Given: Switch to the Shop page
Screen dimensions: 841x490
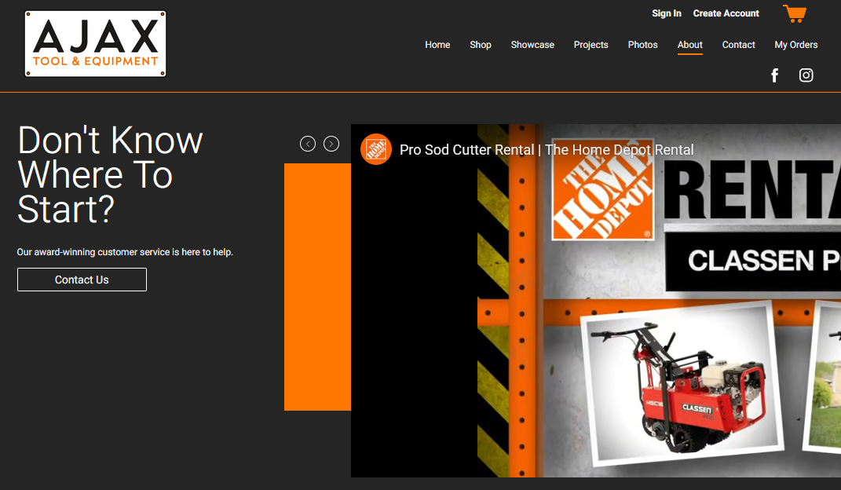Looking at the screenshot, I should click(480, 45).
